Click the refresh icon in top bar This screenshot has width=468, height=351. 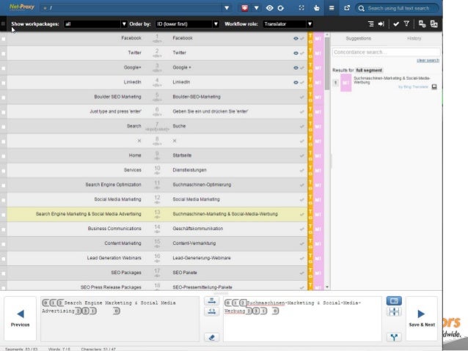click(282, 8)
